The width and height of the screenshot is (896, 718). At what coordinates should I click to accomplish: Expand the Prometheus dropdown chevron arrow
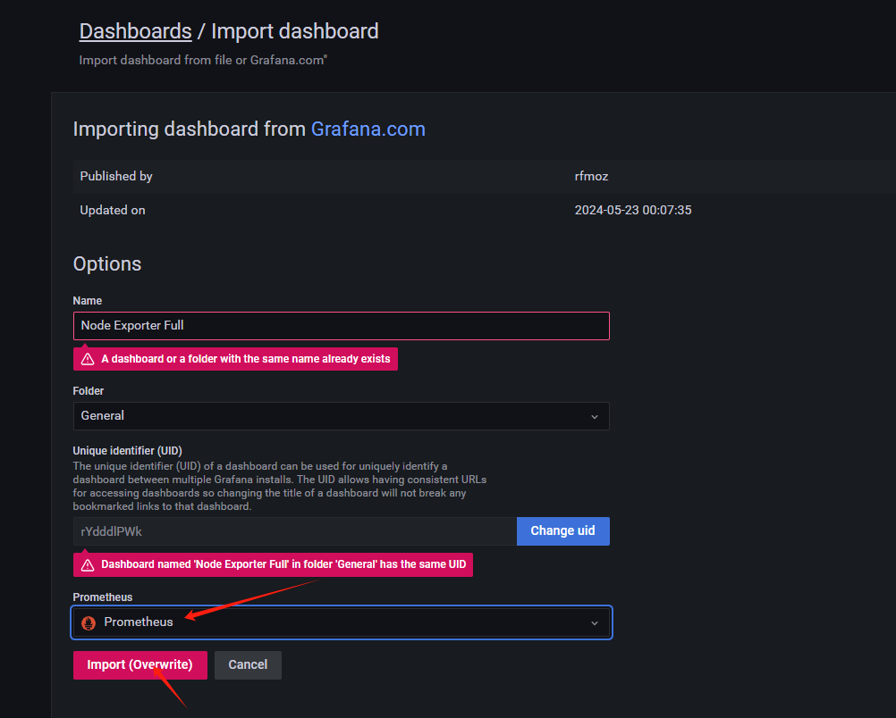tap(595, 623)
